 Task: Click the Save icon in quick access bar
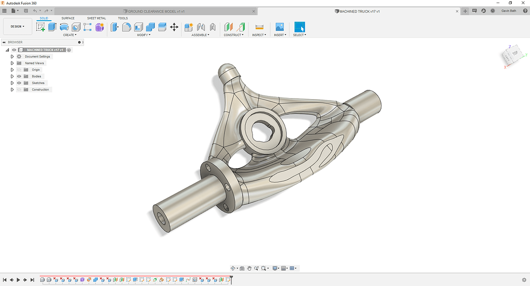26,11
